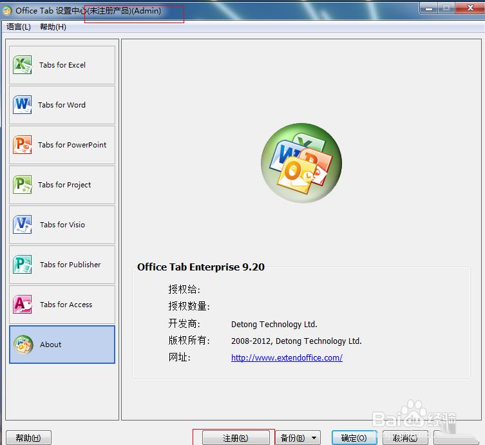The height and width of the screenshot is (445, 485).
Task: Click the 授权数量: label
Action: 189,306
